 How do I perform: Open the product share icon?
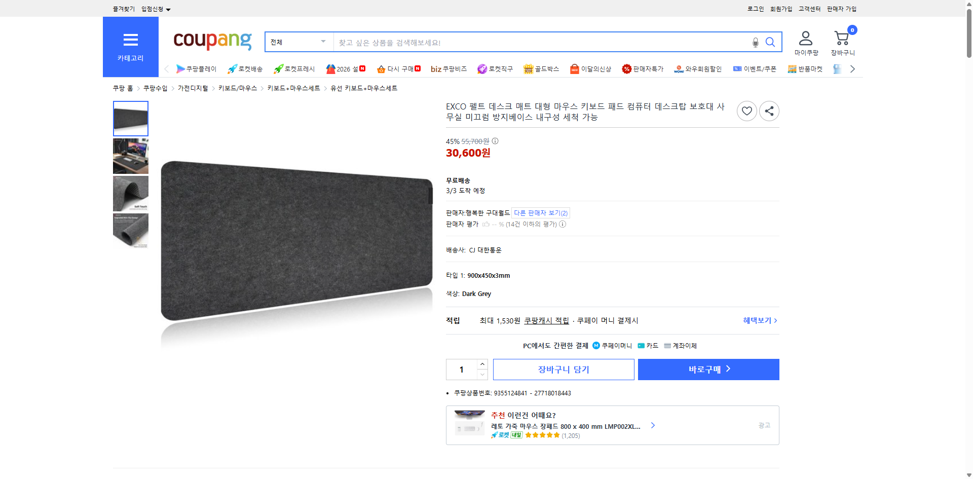click(769, 110)
